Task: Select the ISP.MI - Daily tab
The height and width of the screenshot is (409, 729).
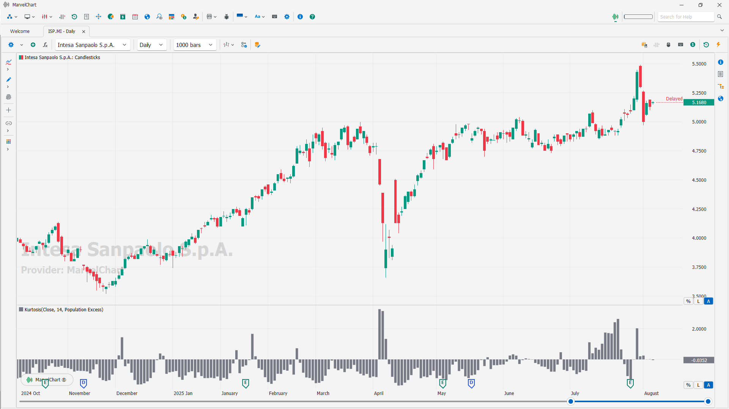Action: click(62, 31)
